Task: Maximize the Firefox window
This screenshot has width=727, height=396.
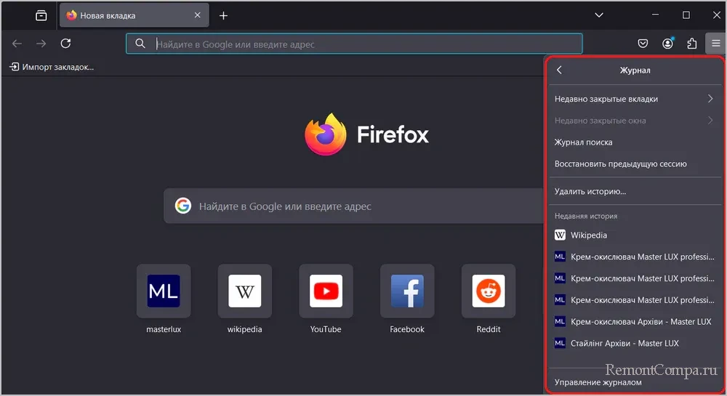Action: coord(686,15)
